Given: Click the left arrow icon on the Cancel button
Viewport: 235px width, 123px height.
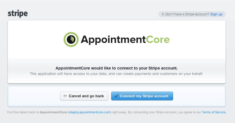Looking at the screenshot, I should pos(65,96).
